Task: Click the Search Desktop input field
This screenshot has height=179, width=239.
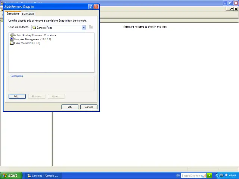Action: (x=191, y=175)
